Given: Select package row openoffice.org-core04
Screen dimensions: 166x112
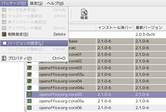Looking at the screenshot, I should pos(96,81).
